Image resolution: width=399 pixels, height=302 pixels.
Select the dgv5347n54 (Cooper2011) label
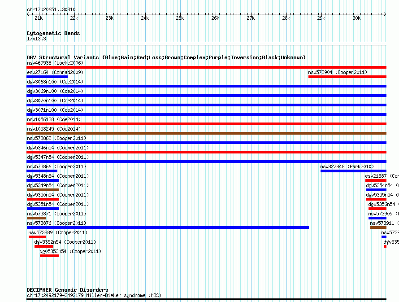coord(58,157)
